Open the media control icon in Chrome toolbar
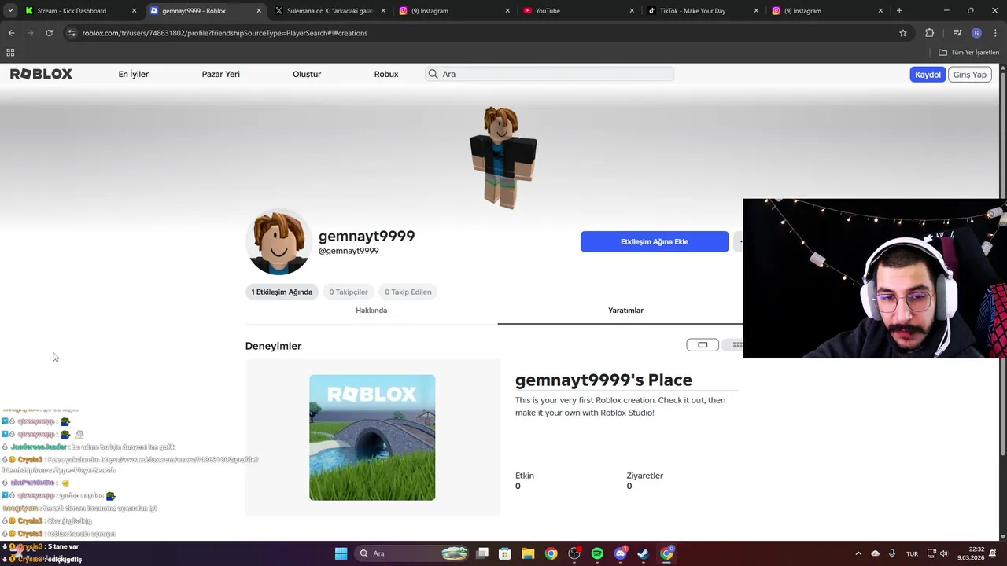 point(957,33)
